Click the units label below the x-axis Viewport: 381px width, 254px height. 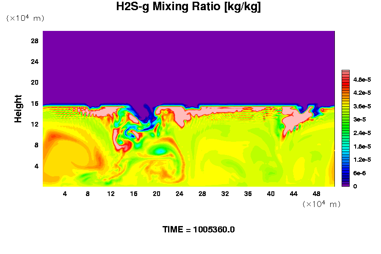[x=321, y=204]
